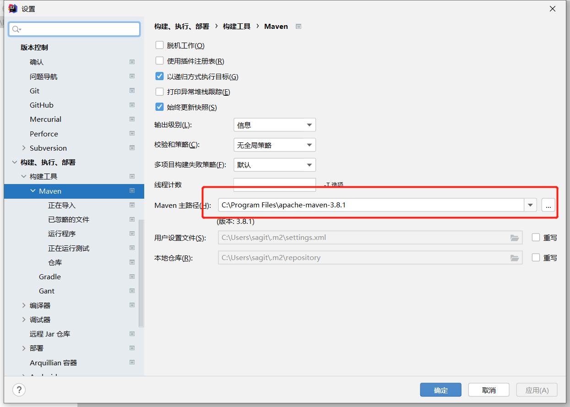
Task: Click the project-level icon beside 编译器
Action: pyautogui.click(x=132, y=305)
